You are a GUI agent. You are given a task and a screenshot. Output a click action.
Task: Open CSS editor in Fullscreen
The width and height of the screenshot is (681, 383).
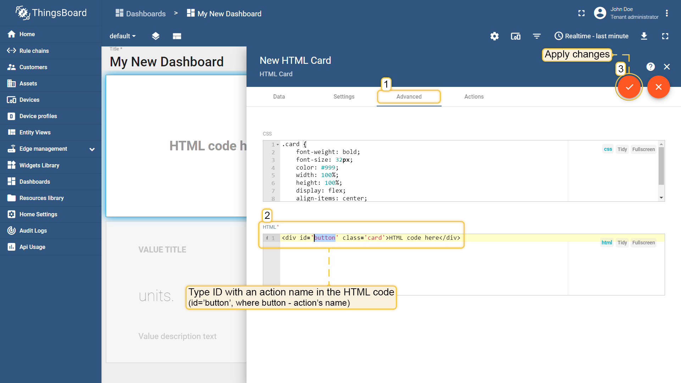pos(643,149)
